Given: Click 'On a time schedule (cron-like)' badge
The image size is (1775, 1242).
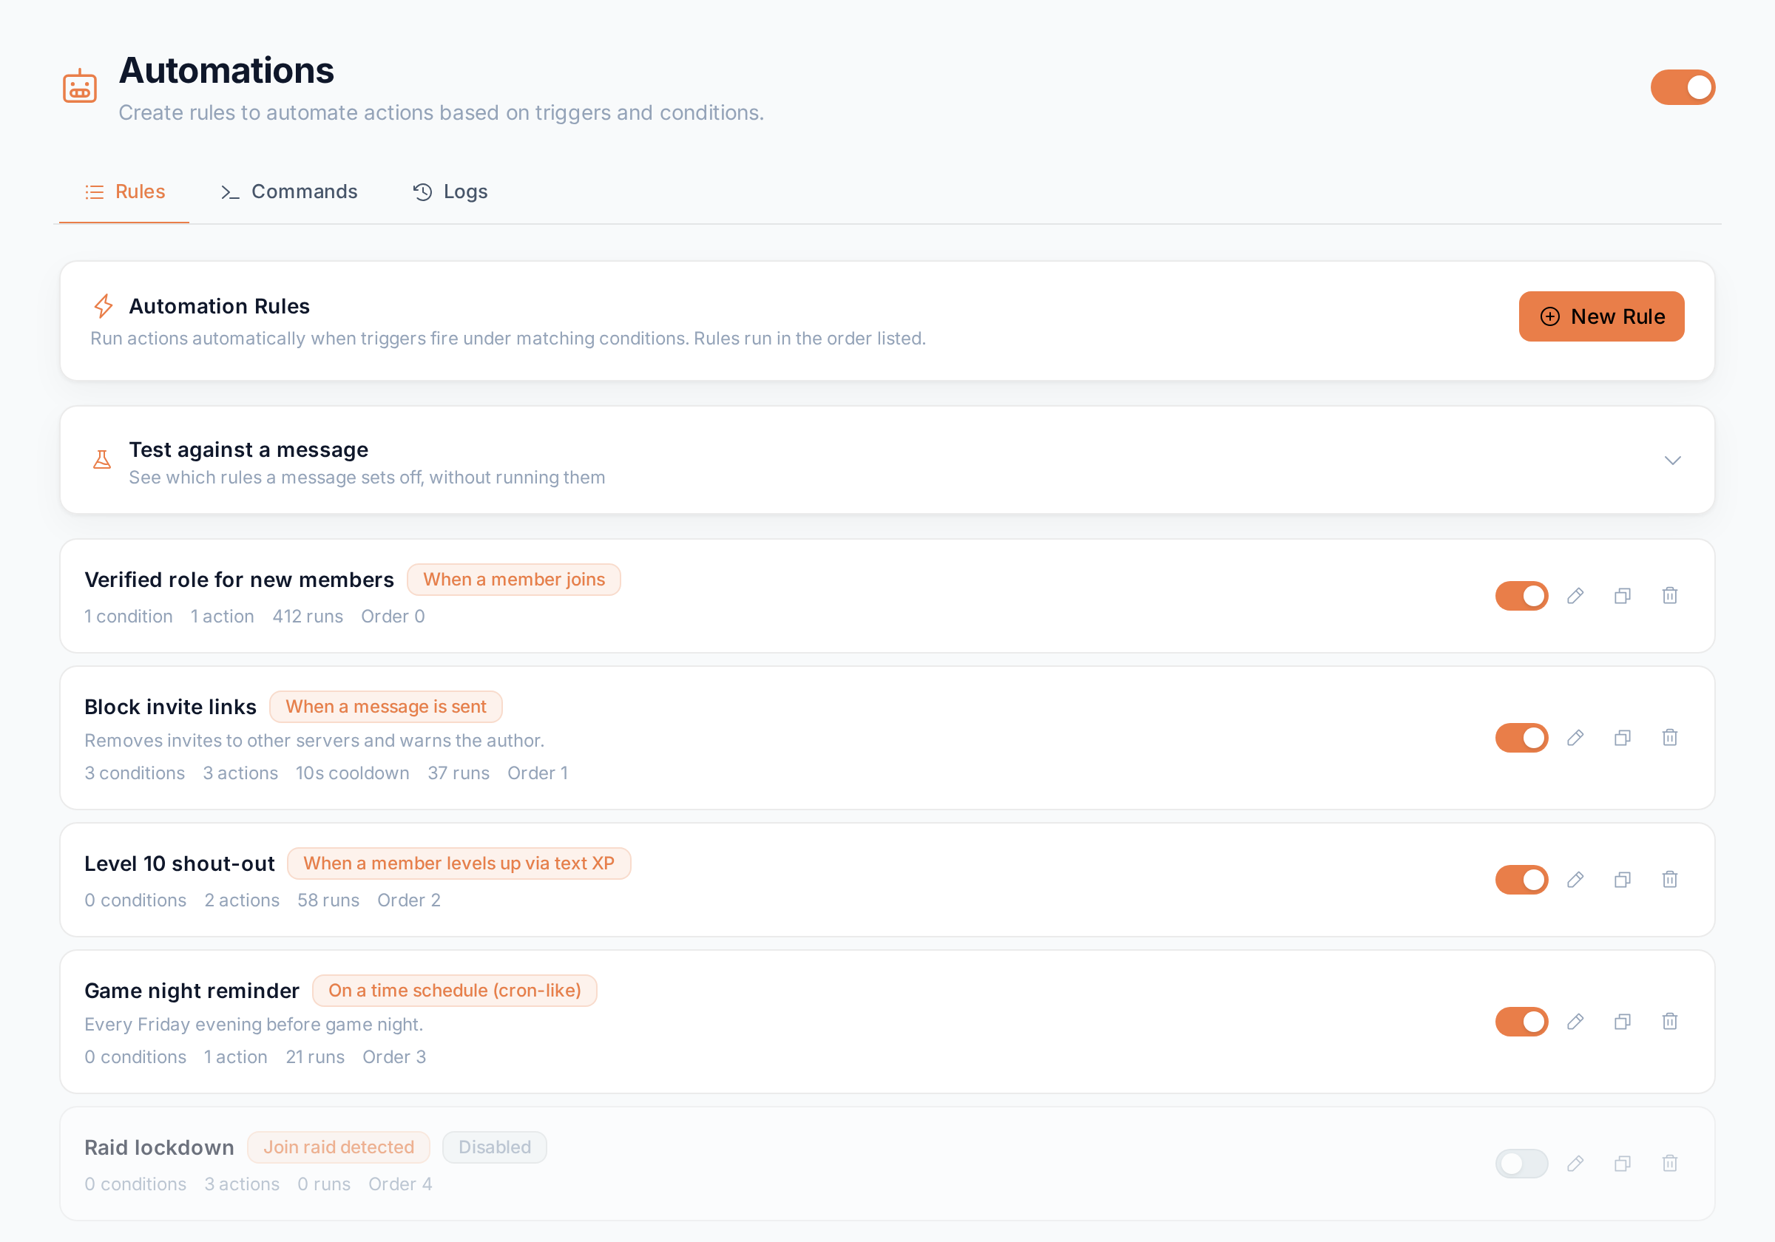Looking at the screenshot, I should coord(455,991).
